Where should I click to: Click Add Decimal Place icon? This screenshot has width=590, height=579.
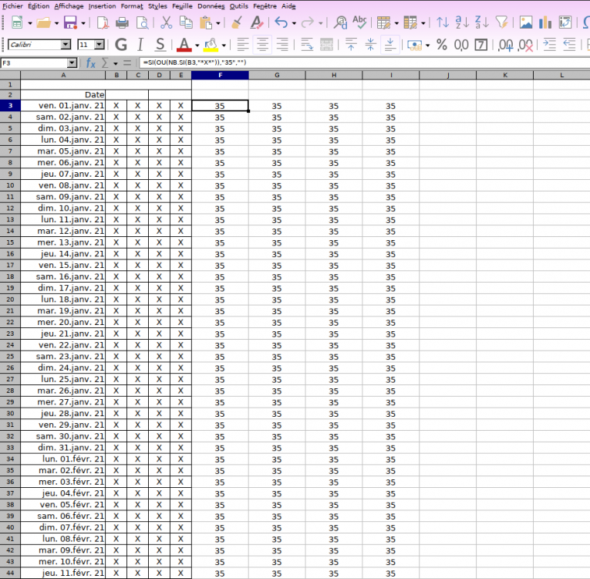(505, 46)
